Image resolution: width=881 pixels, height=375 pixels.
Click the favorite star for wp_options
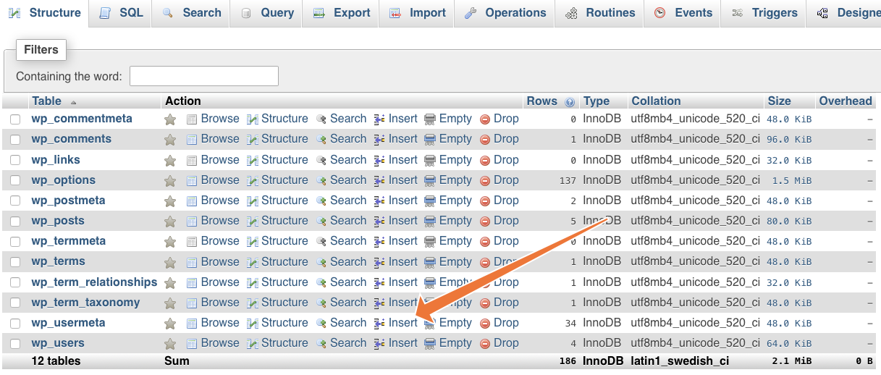[x=170, y=180]
